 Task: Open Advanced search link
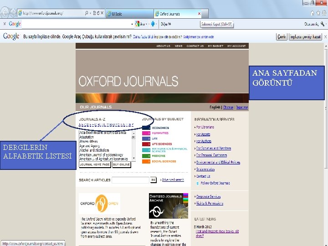pyautogui.click(x=173, y=179)
